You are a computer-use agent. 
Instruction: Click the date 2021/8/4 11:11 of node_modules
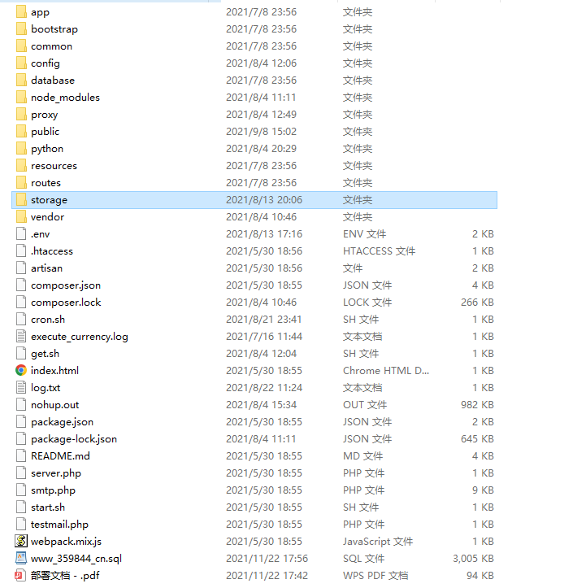point(261,97)
